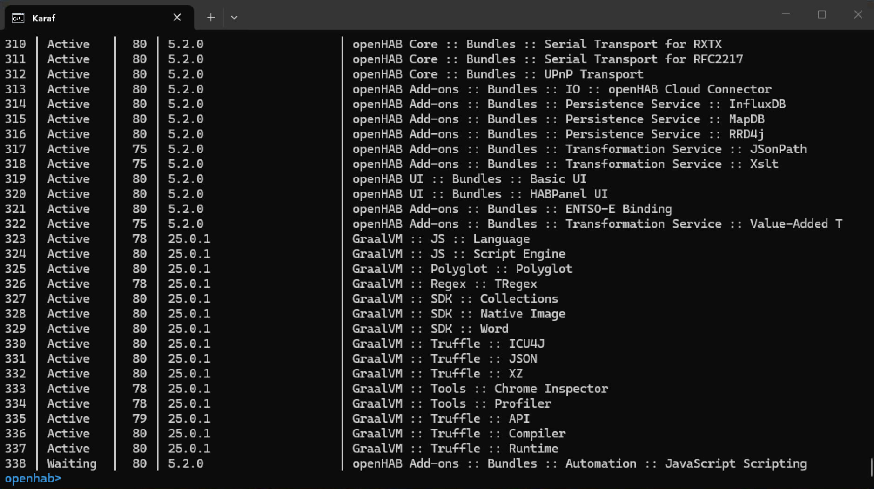The height and width of the screenshot is (489, 874).
Task: Click 'Serial Transport for RFC2217' text
Action: [x=644, y=59]
